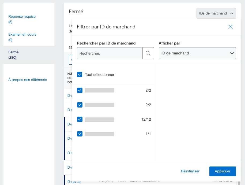Uncheck the merchant ID showing 12/12

(80, 119)
